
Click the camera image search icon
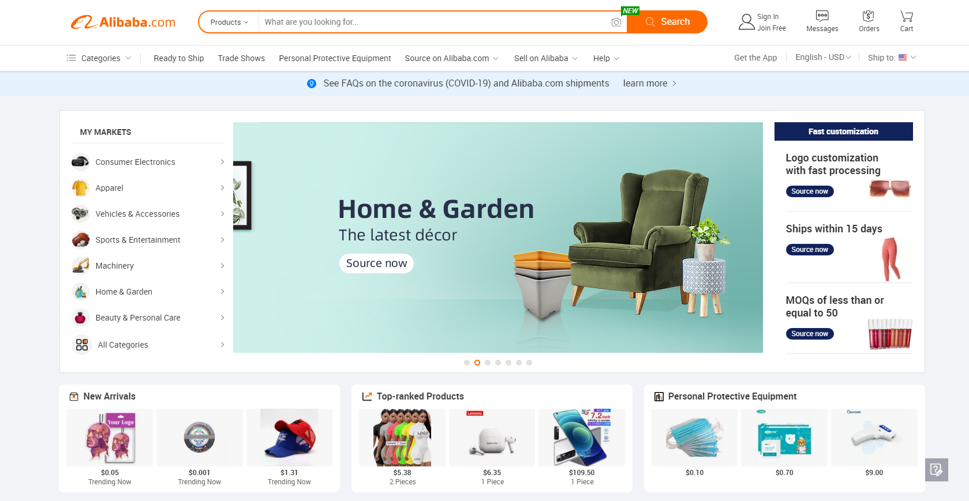tap(616, 22)
